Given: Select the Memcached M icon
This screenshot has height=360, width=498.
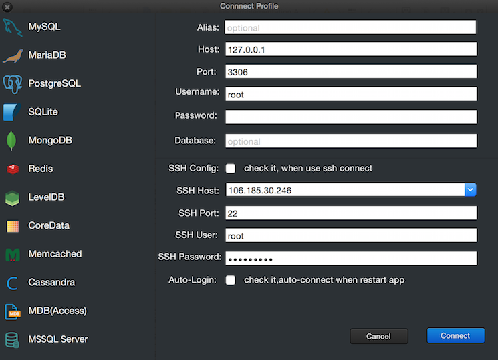Looking at the screenshot, I should tap(13, 254).
